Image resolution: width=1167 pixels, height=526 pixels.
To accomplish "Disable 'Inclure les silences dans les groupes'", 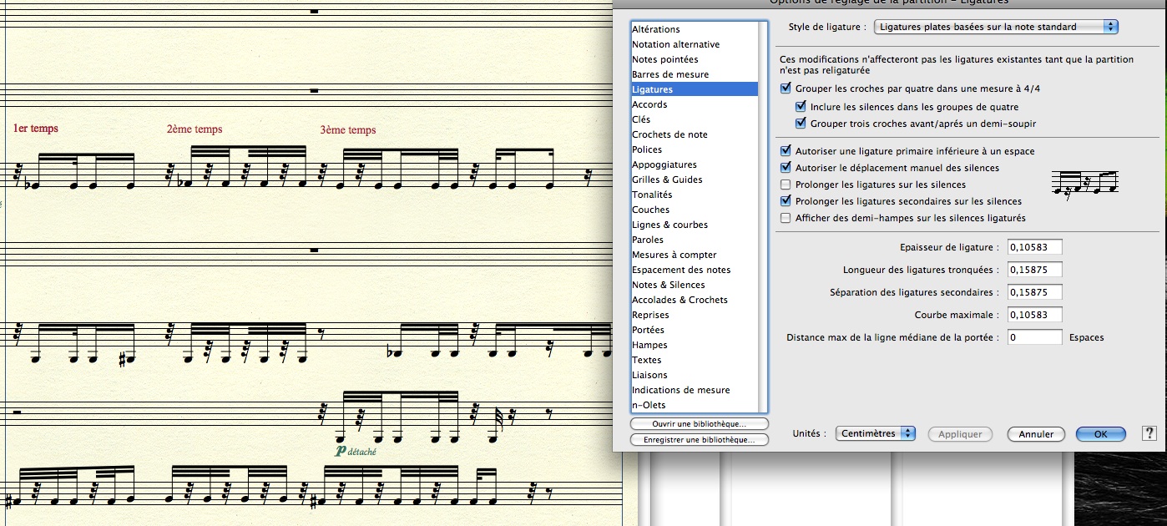I will click(801, 107).
